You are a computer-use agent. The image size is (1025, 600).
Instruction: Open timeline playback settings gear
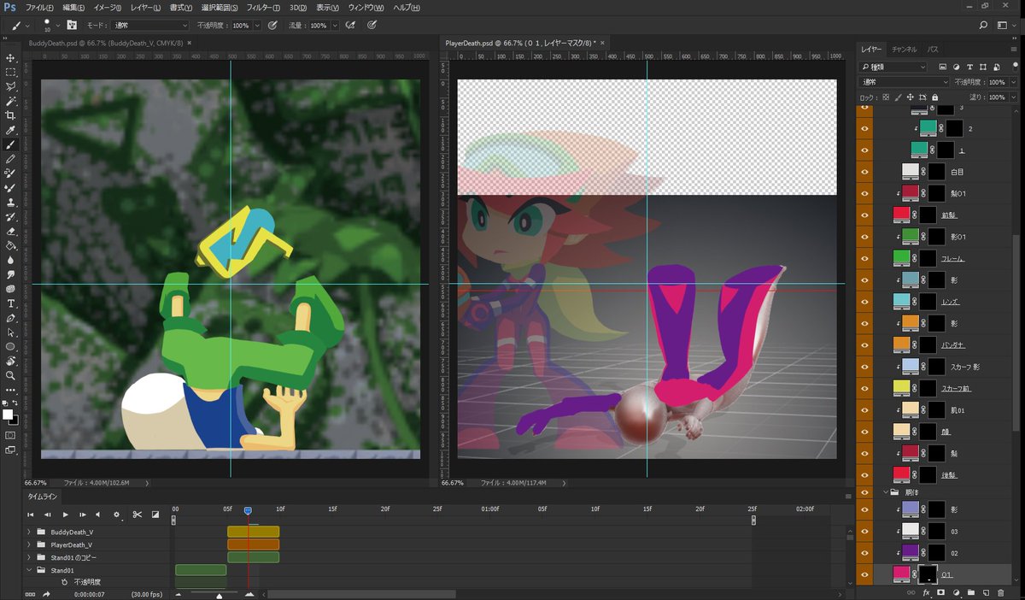(117, 515)
